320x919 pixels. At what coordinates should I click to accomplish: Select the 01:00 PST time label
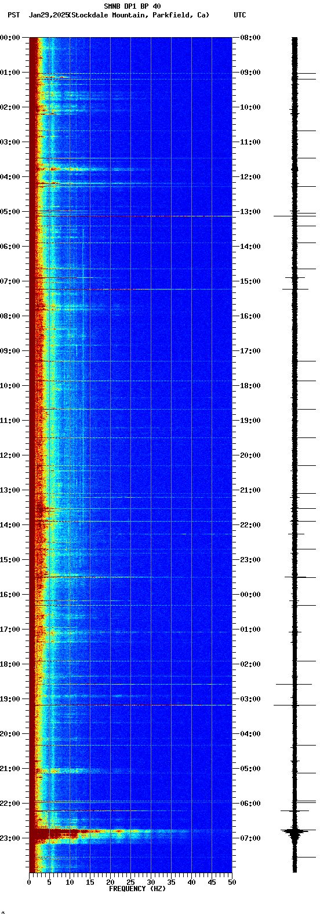coord(10,73)
